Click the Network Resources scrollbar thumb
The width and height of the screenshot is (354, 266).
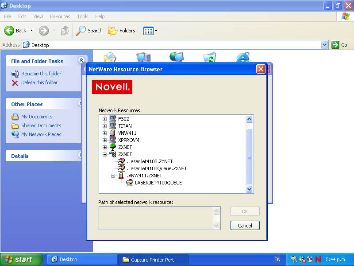tap(249, 157)
